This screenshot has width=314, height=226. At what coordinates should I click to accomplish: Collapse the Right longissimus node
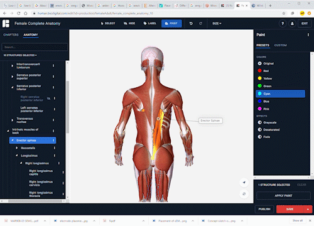point(21,163)
